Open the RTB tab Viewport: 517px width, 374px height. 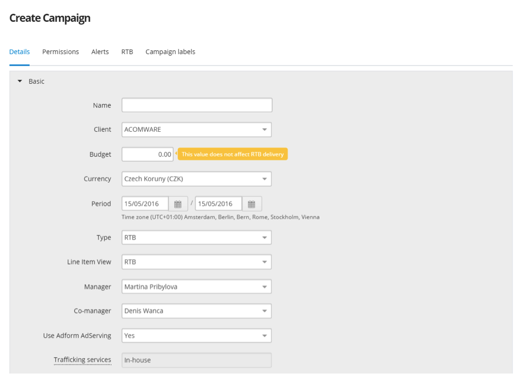click(x=127, y=52)
